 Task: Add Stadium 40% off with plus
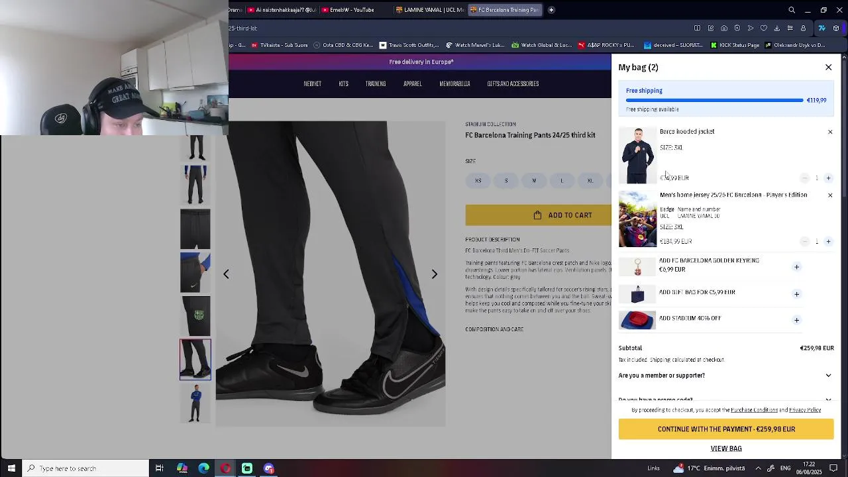(796, 320)
